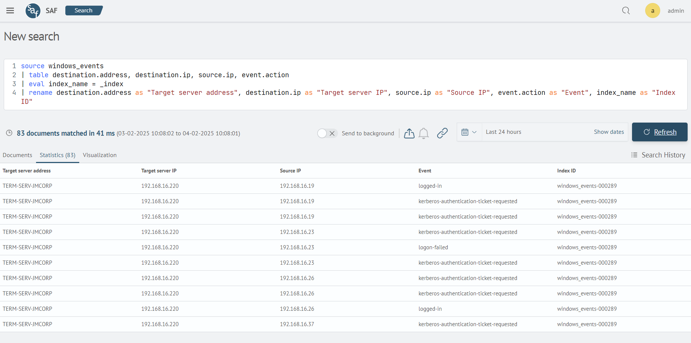Click the Search History list icon

point(634,155)
